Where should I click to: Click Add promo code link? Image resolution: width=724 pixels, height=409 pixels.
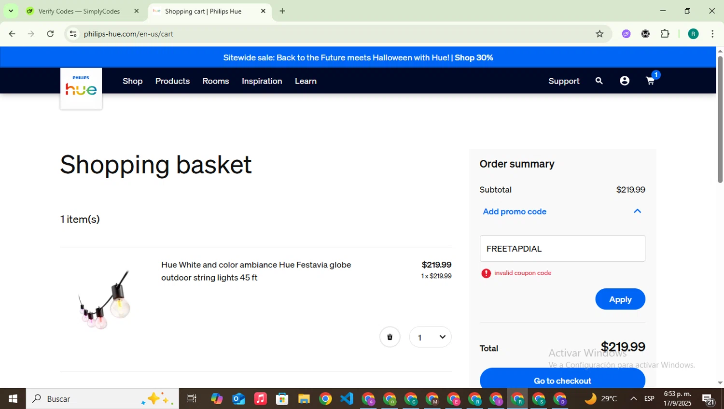click(515, 212)
